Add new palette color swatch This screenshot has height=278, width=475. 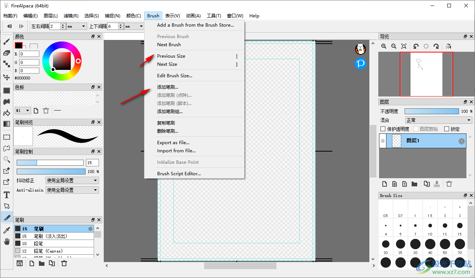coord(36,111)
